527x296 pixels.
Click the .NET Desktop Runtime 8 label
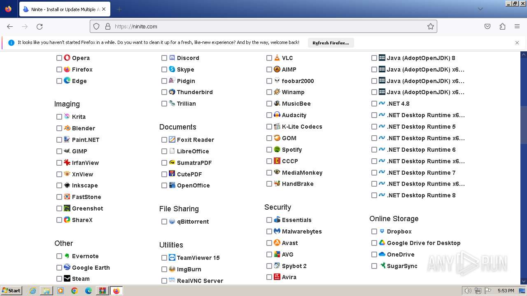pos(421,195)
